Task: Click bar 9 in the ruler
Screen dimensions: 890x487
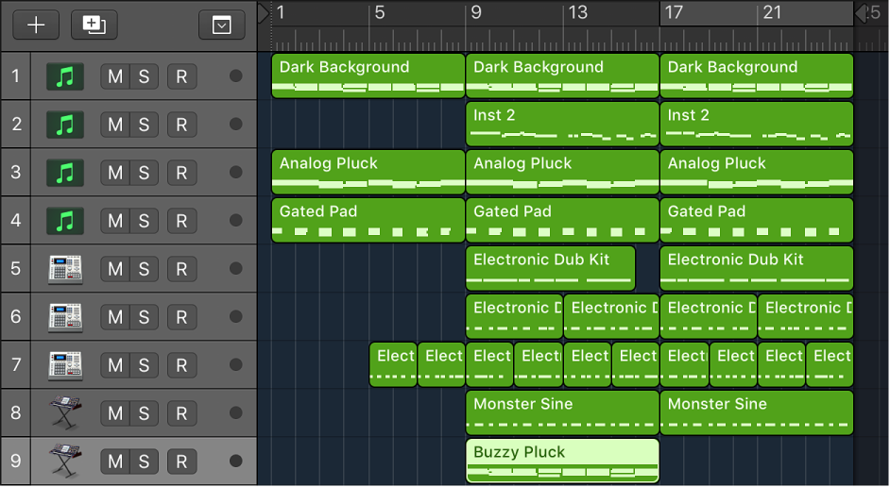Action: coord(475,12)
